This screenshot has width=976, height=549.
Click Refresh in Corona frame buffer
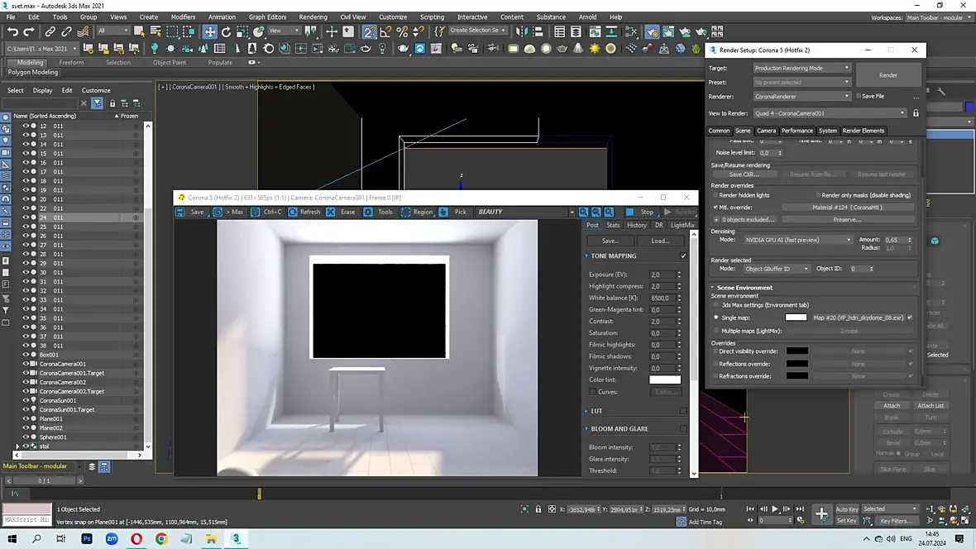pyautogui.click(x=304, y=212)
